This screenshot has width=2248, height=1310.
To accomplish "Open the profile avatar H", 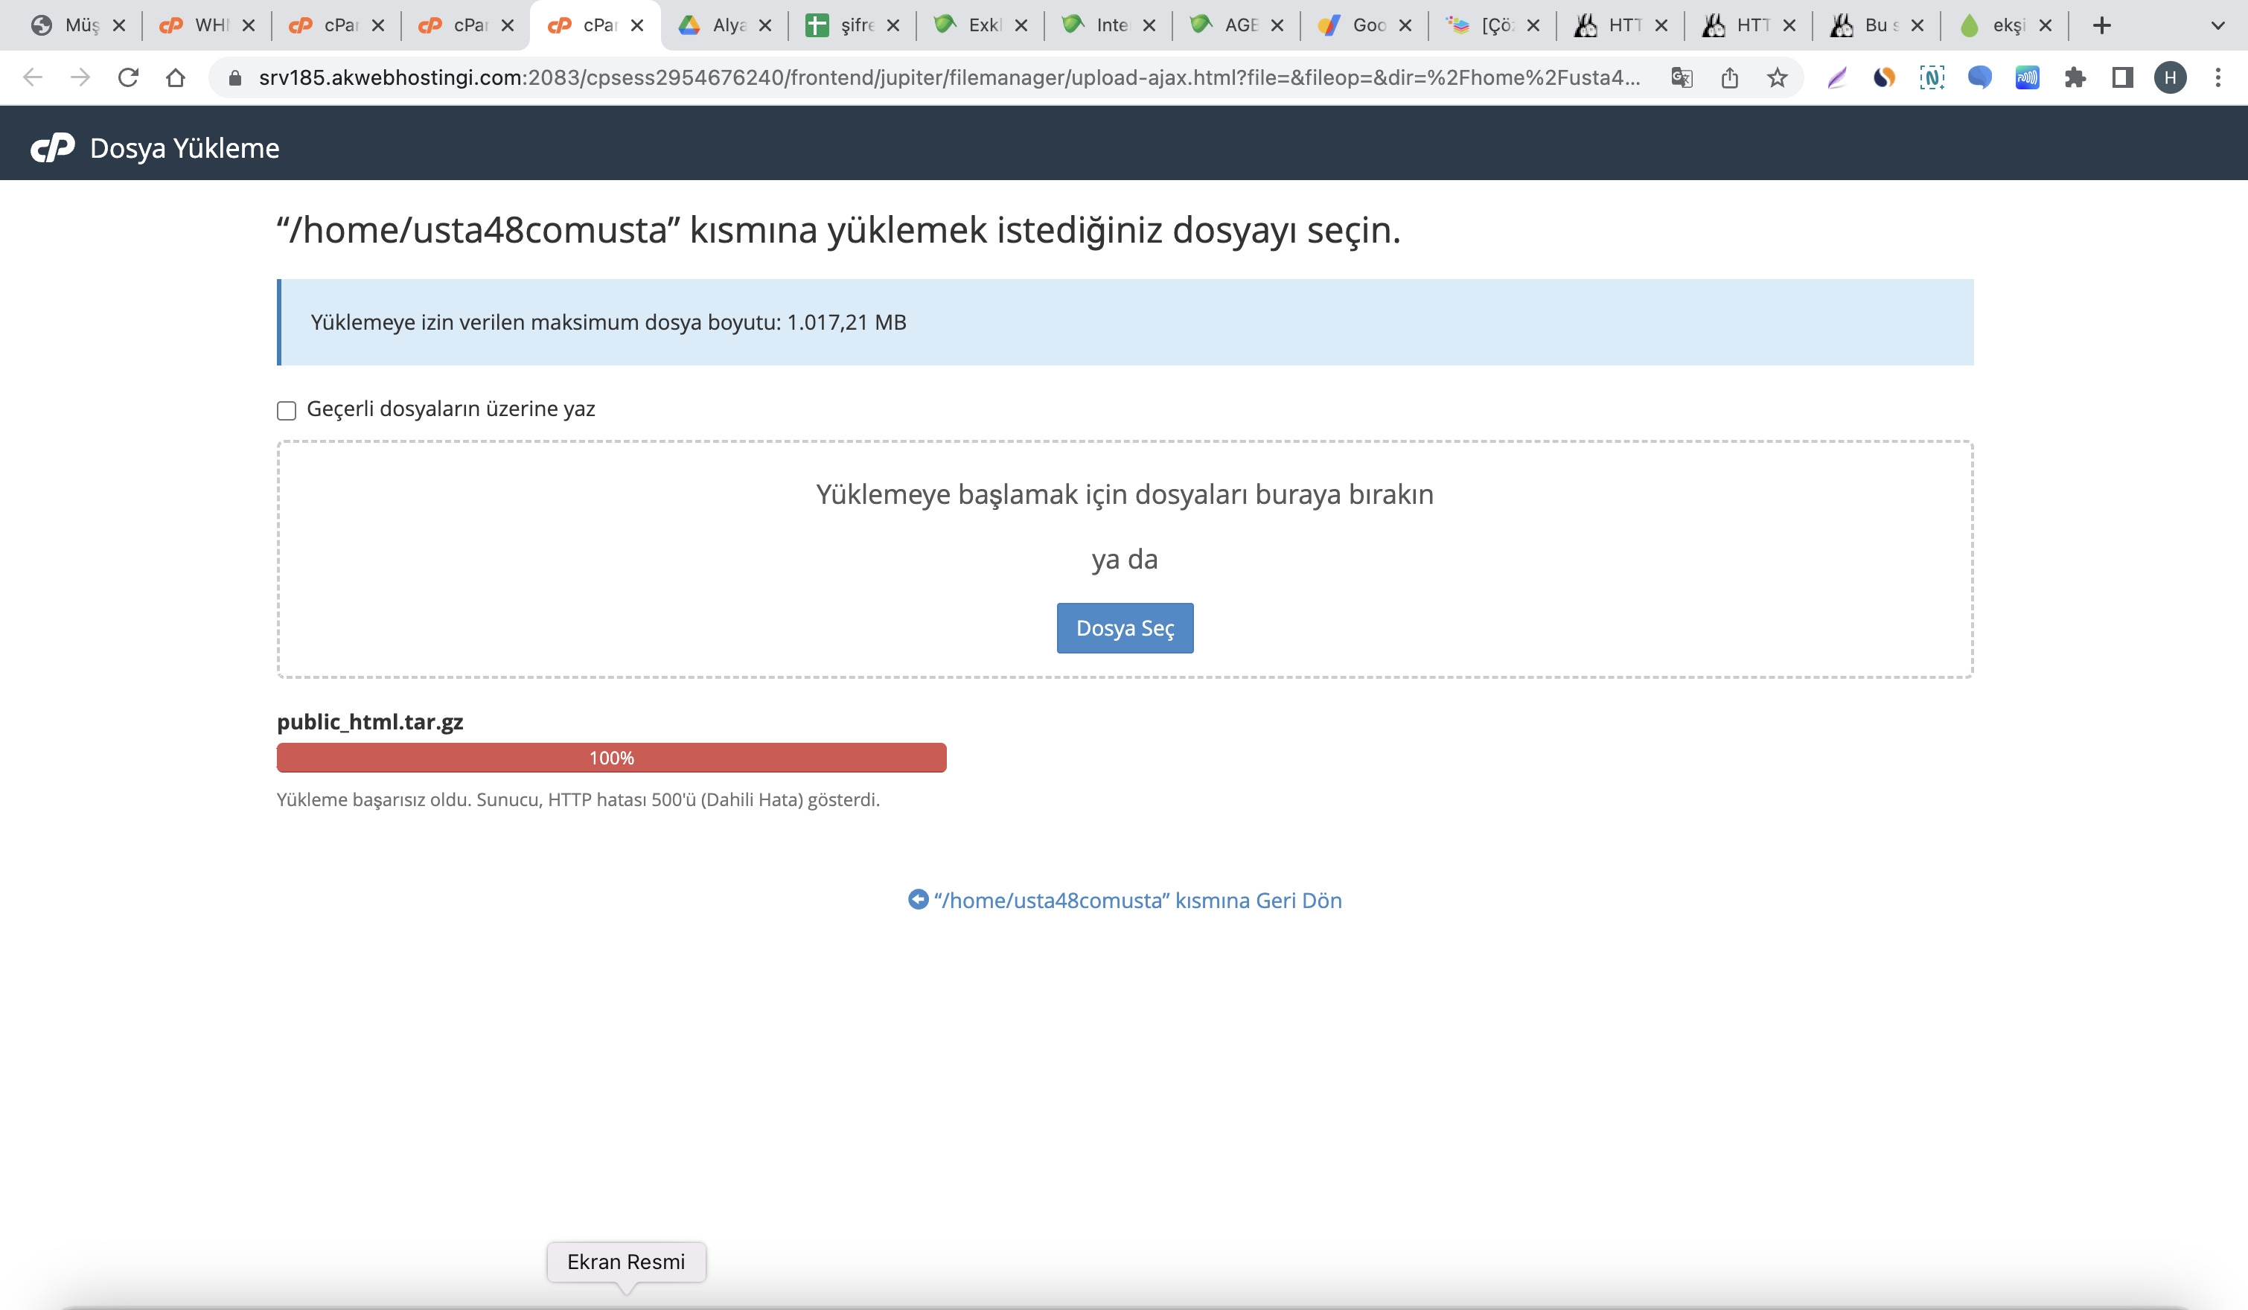I will 2171,77.
